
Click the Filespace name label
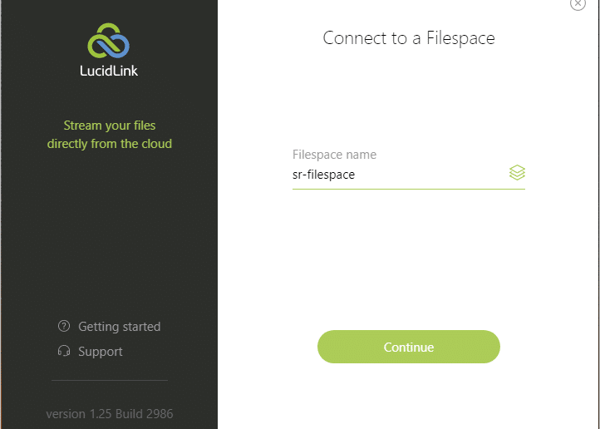(334, 155)
